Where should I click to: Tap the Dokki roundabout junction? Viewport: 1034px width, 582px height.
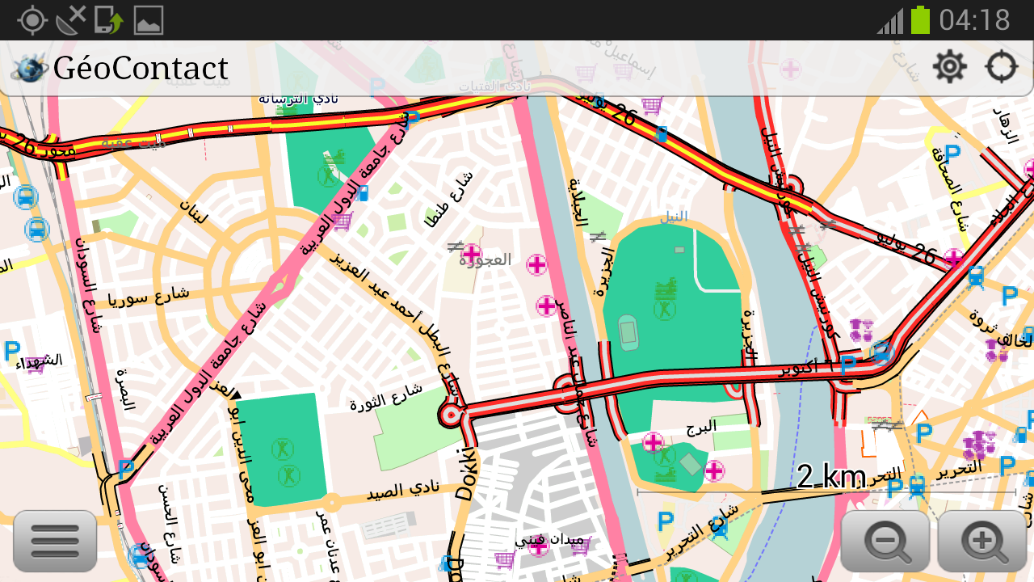[452, 415]
